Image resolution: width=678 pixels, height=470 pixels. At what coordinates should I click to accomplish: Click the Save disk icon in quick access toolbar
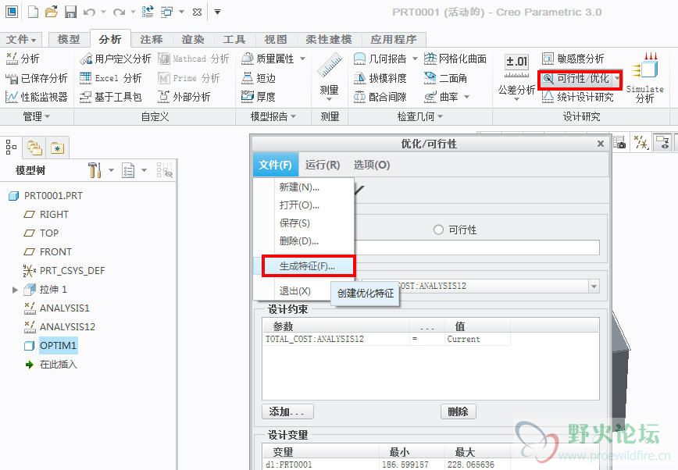70,12
